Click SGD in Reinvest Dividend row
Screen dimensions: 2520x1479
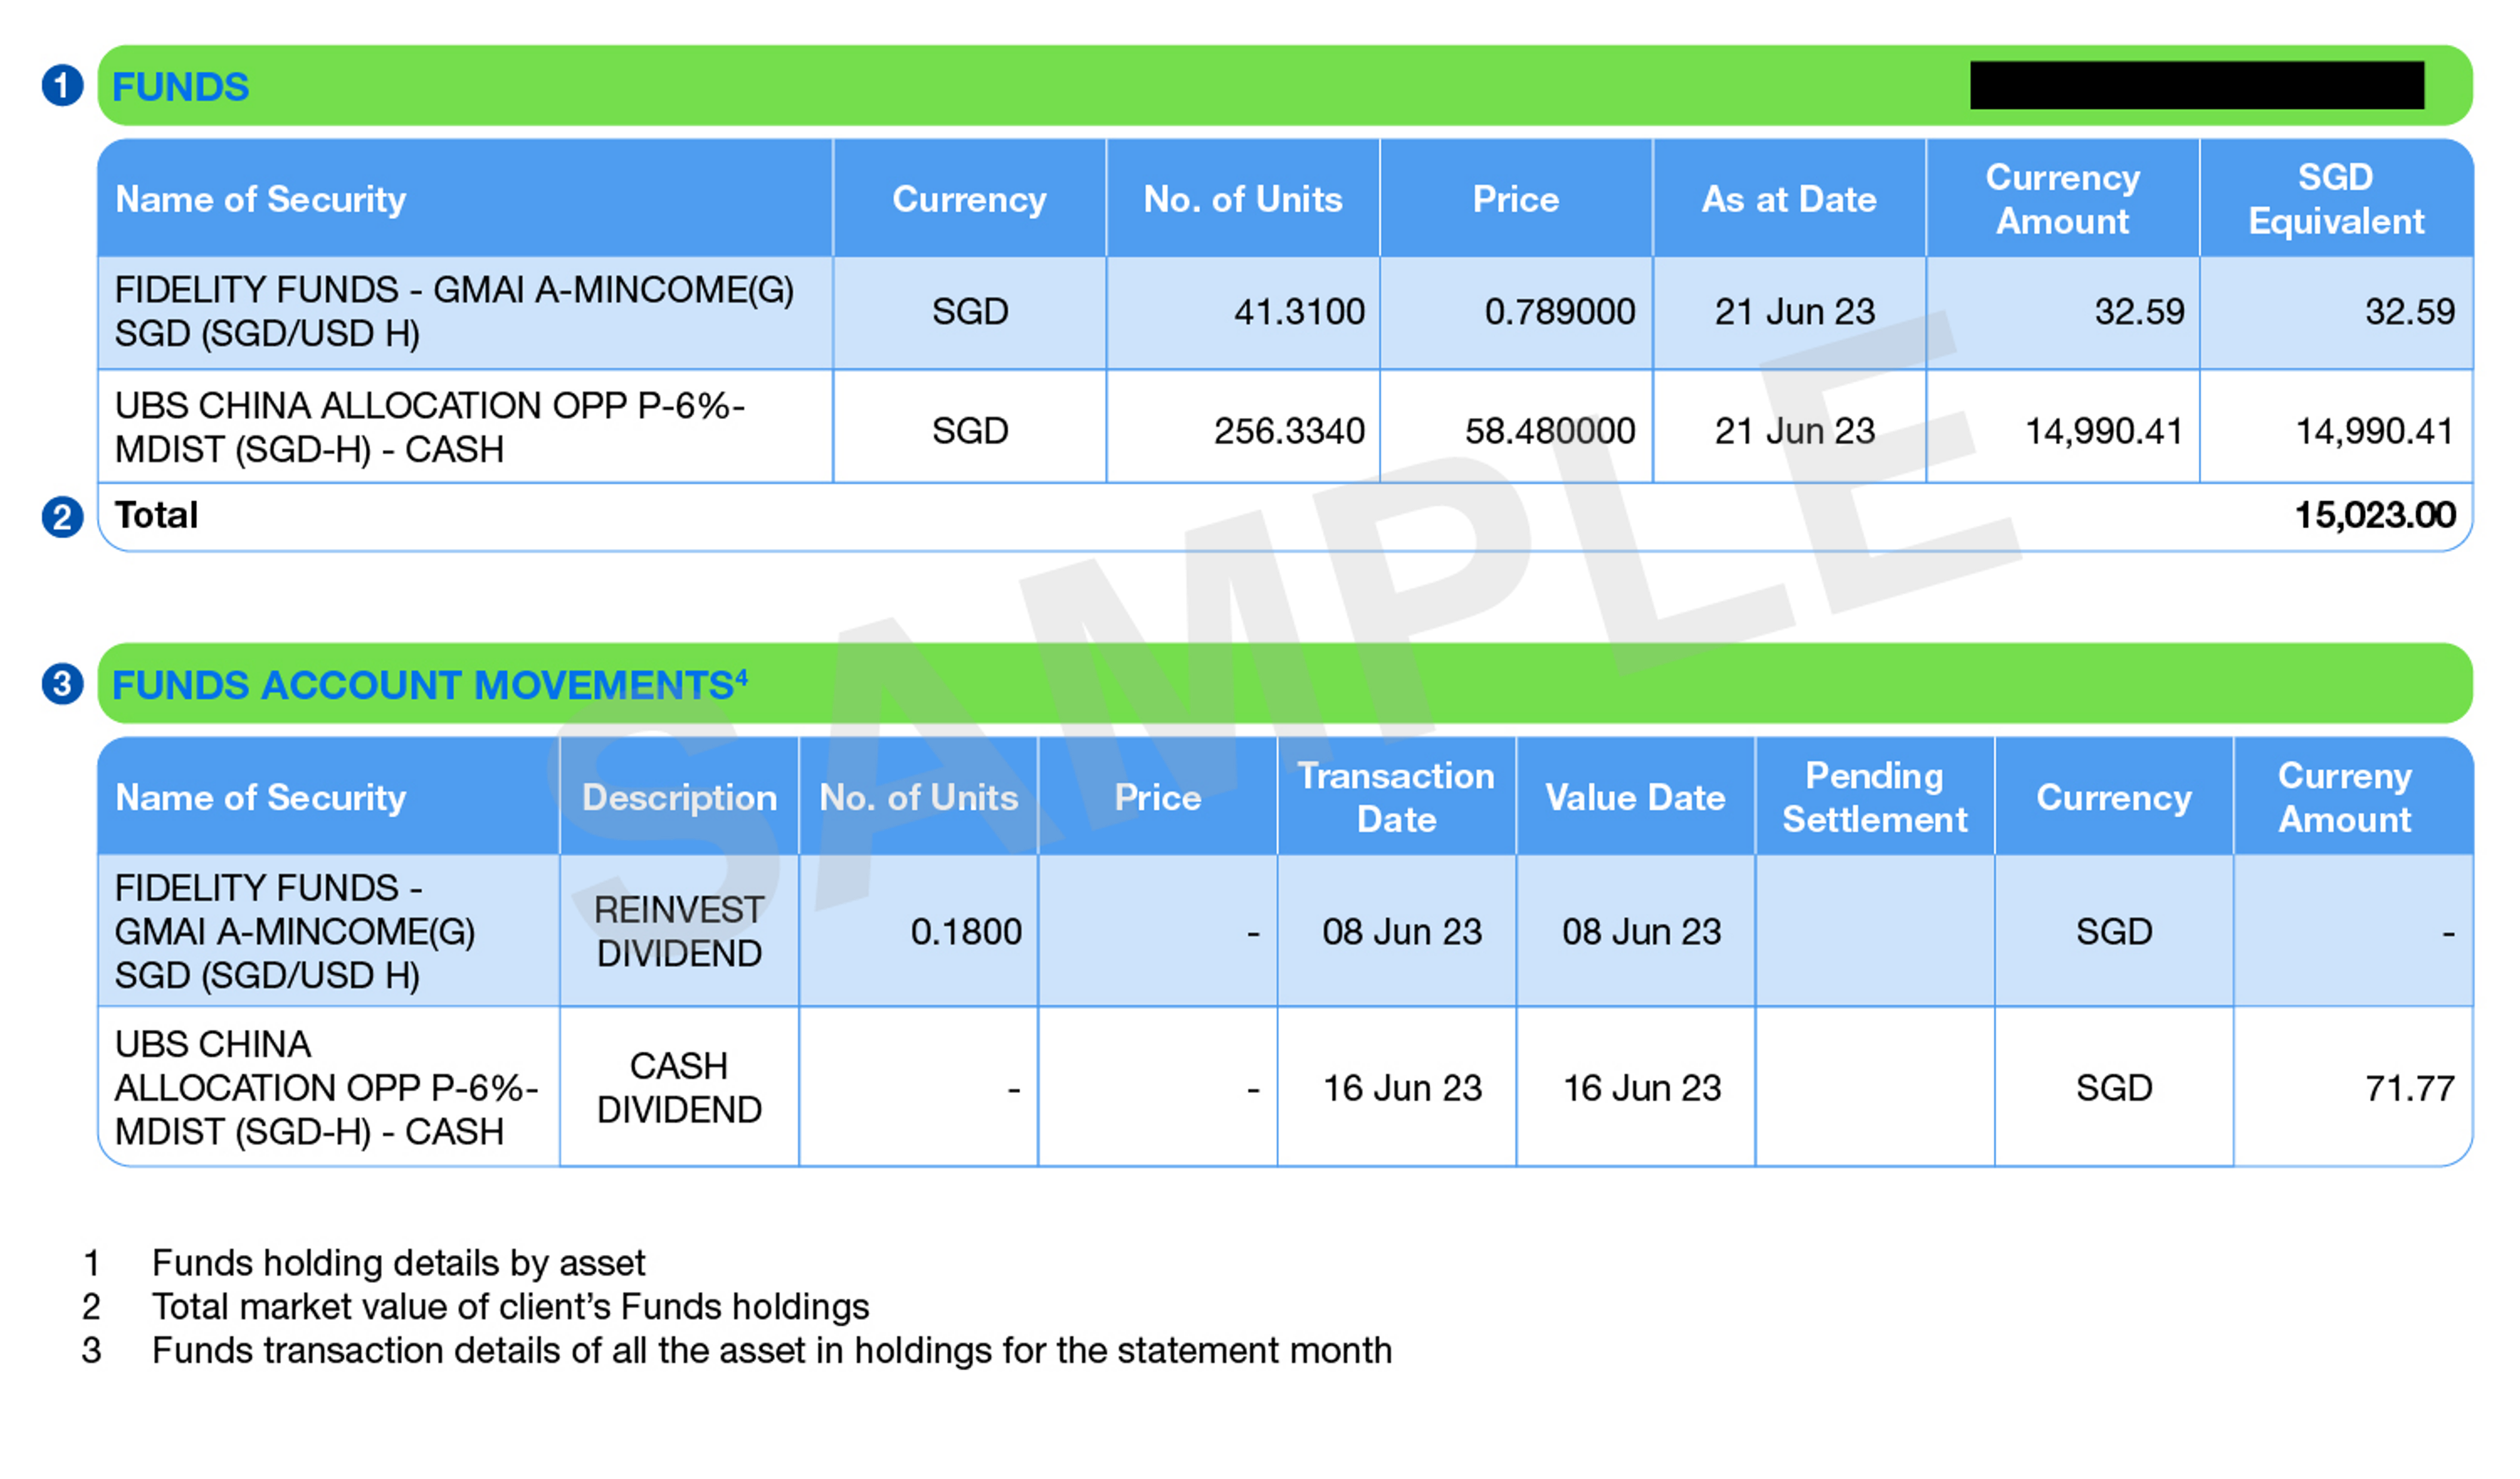click(2114, 932)
